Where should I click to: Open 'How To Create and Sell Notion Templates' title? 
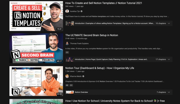[x=104, y=3]
